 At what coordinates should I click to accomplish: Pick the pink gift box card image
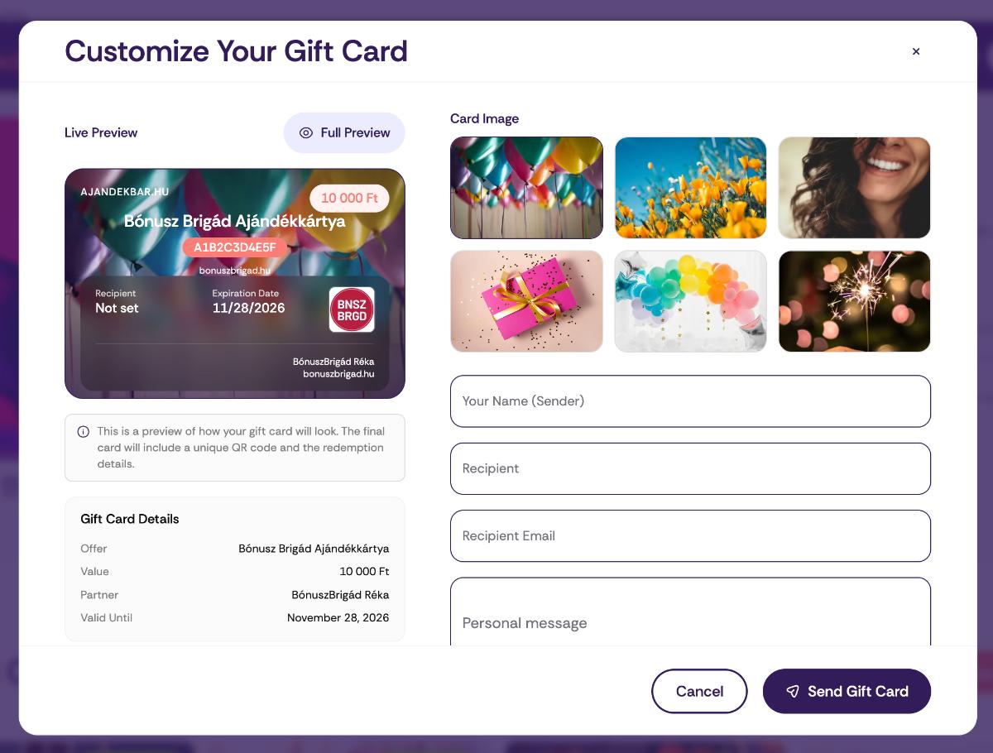[x=526, y=301]
